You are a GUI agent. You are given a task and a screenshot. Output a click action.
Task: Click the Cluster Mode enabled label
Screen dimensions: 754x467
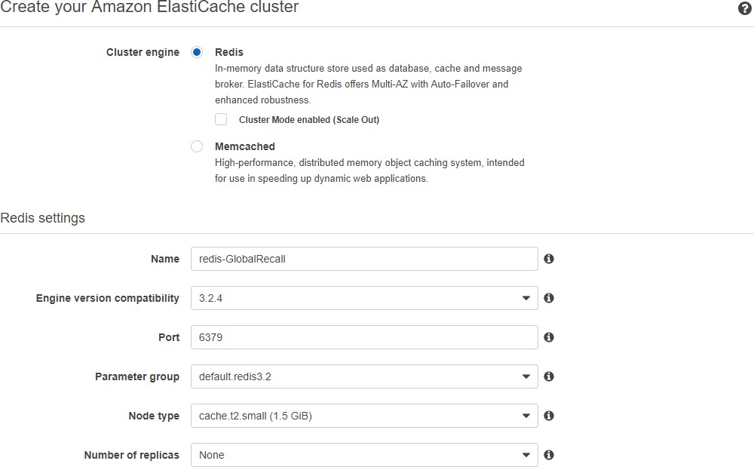(309, 119)
